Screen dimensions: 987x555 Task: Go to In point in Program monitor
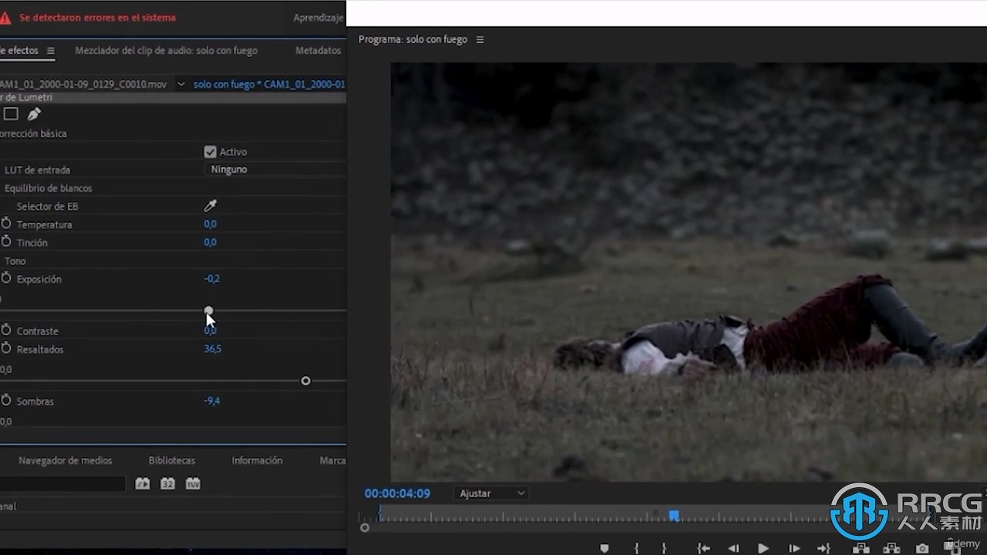pos(703,548)
